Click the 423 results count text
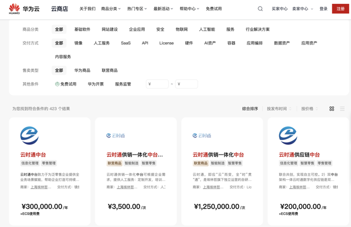This screenshot has width=351, height=227. pos(41,109)
